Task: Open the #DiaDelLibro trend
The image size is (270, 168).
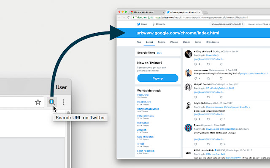Action: tap(144, 102)
